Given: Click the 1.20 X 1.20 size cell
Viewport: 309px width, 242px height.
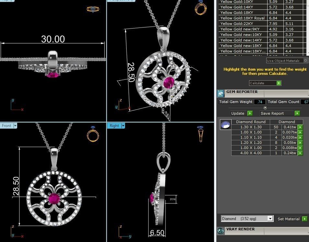Looking at the screenshot, I should pyautogui.click(x=251, y=143).
